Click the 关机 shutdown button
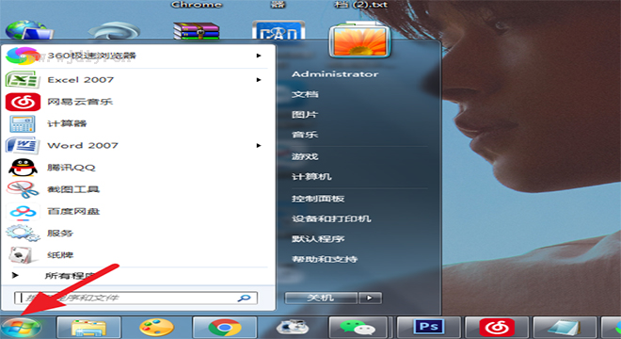The width and height of the screenshot is (621, 339). [x=321, y=298]
